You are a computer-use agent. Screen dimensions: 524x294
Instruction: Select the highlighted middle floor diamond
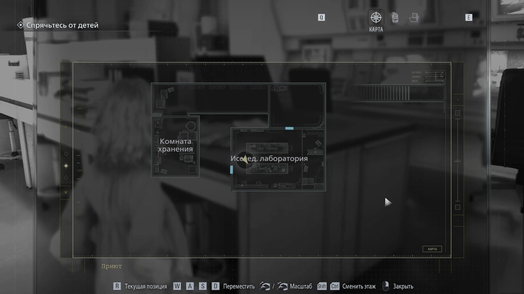point(66,166)
